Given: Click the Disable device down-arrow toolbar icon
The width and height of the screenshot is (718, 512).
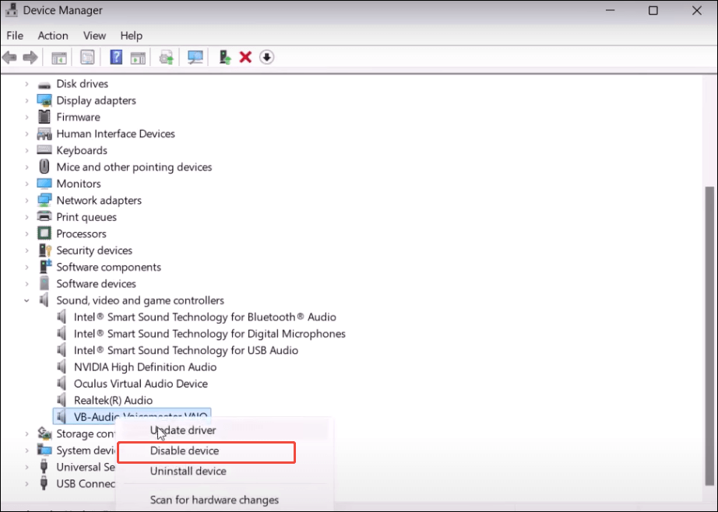Looking at the screenshot, I should 266,57.
